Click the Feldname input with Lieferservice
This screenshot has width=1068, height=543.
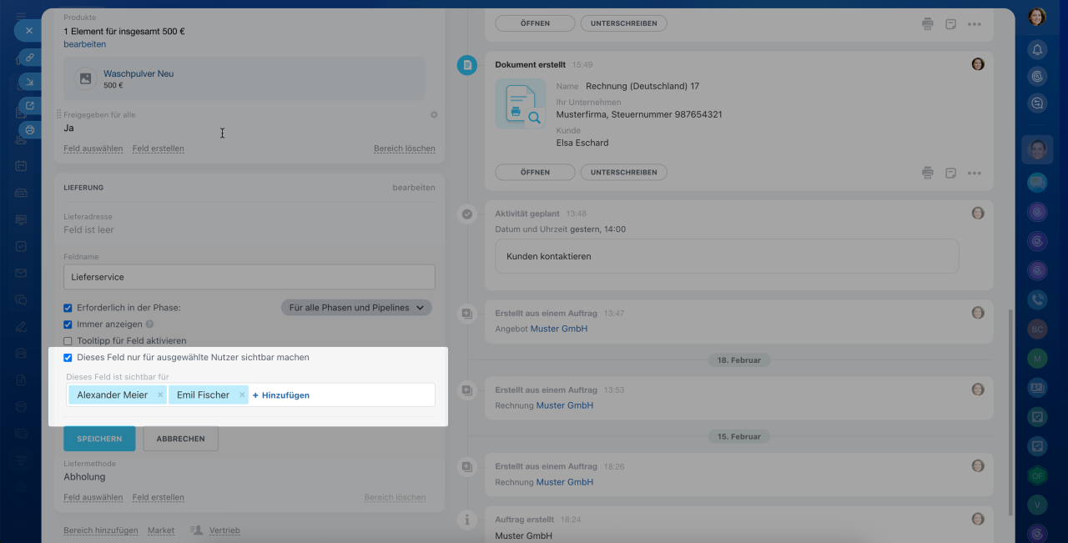[x=249, y=277]
